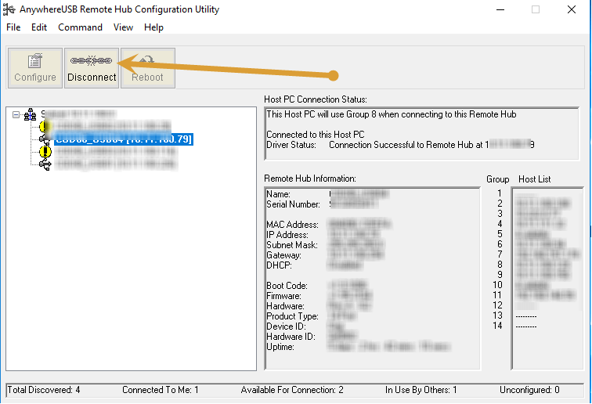This screenshot has width=592, height=404.
Task: Open the Help menu
Action: point(153,27)
